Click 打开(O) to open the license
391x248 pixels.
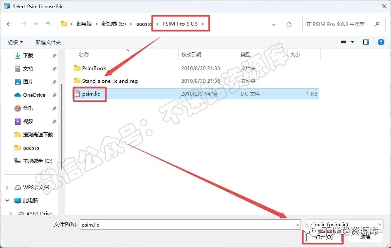click(x=323, y=237)
